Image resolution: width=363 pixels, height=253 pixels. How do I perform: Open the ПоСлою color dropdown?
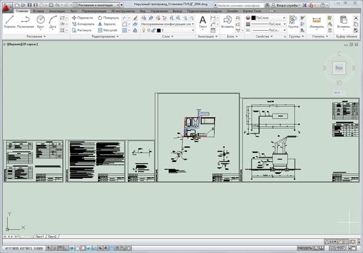(x=267, y=18)
